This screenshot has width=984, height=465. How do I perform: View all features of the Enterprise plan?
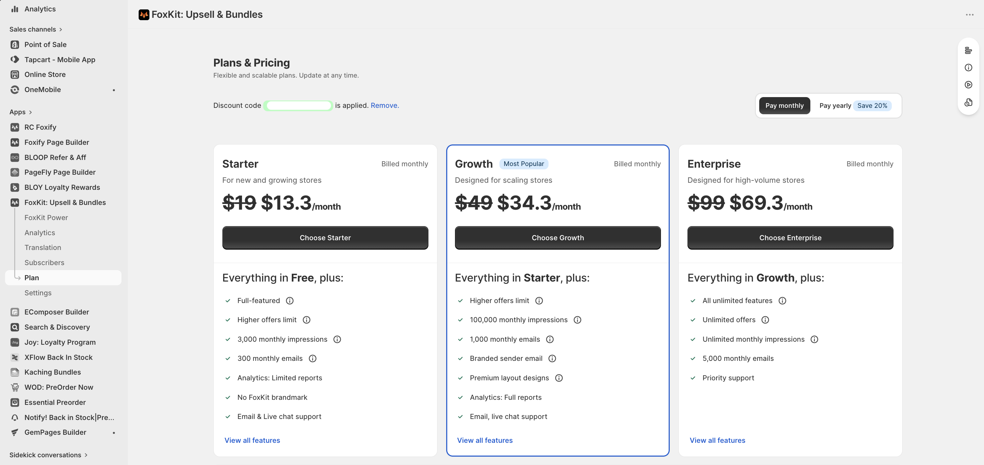click(717, 440)
